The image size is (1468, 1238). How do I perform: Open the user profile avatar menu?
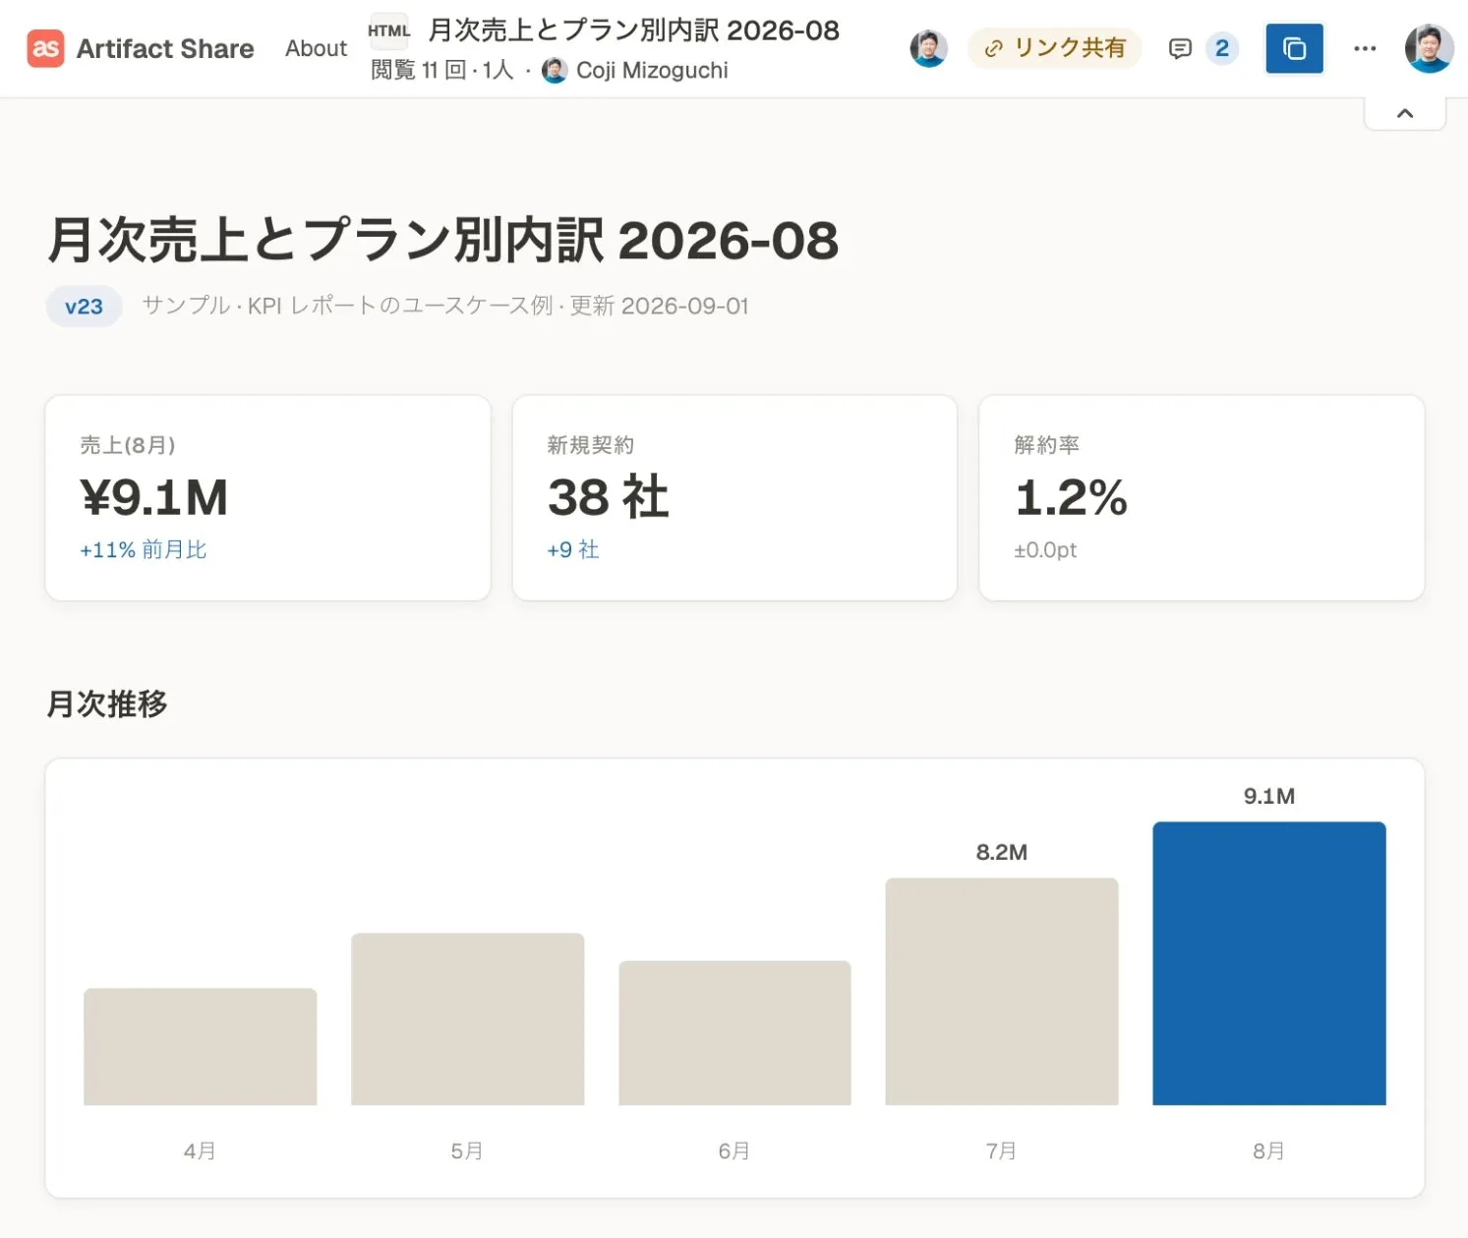(1429, 48)
